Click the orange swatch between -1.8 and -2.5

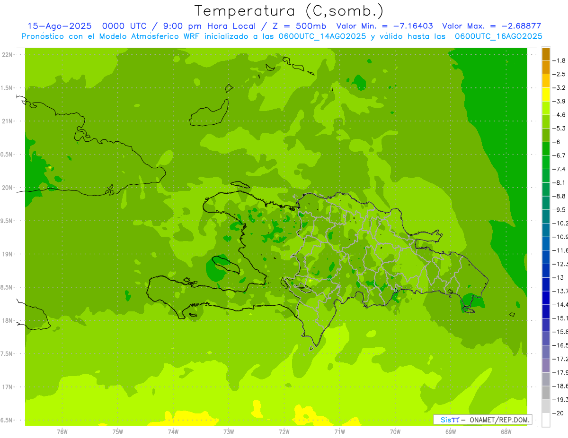point(546,68)
